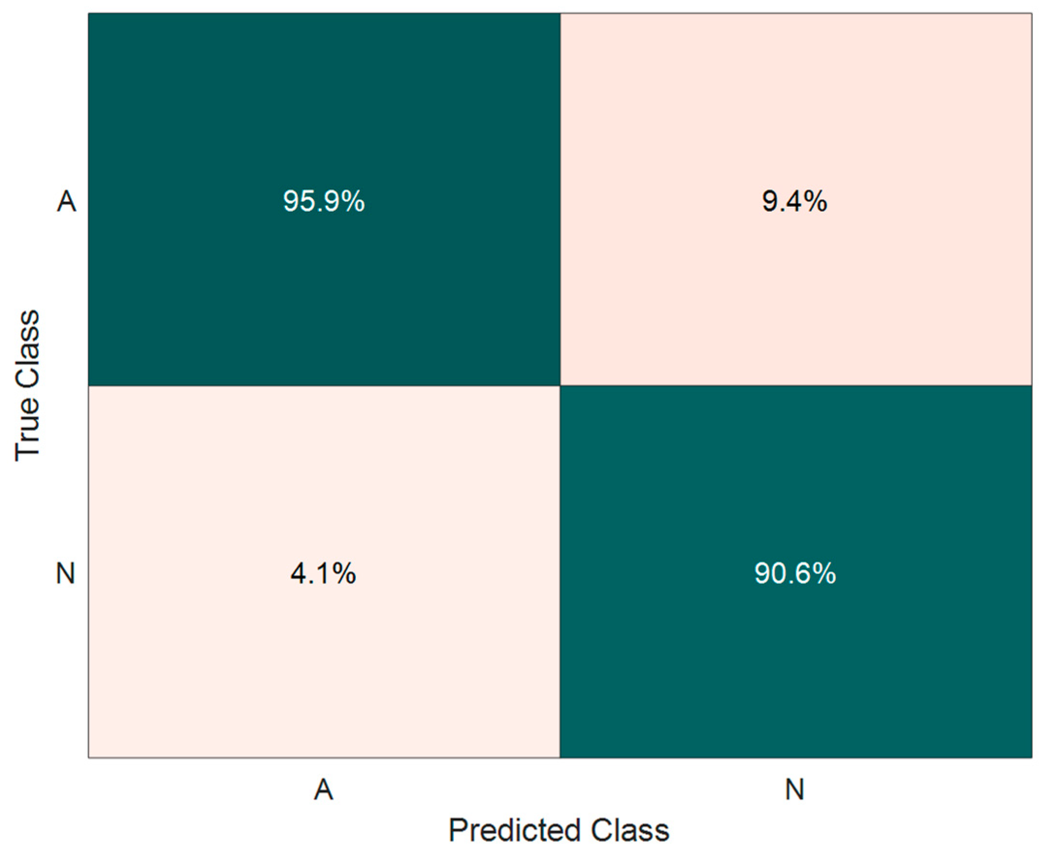Pick the dark teal true-N predicted-N cell

click(796, 572)
